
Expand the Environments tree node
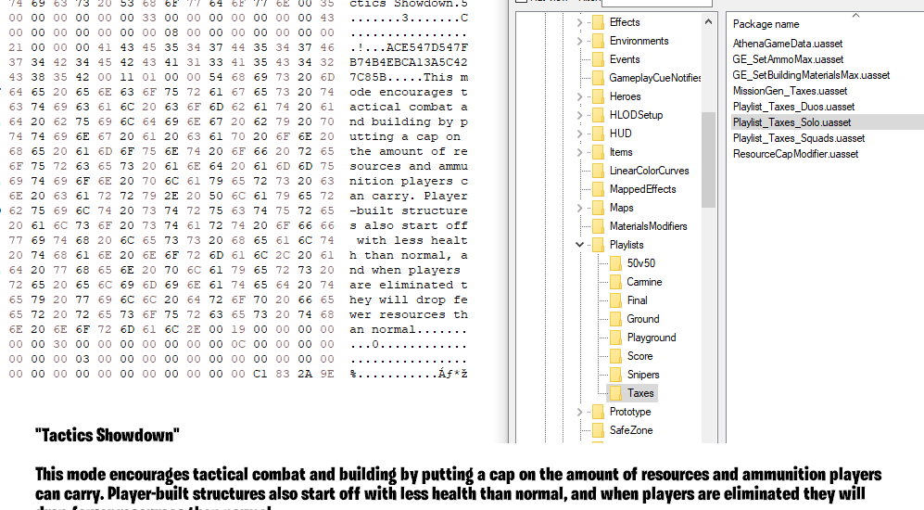point(580,42)
